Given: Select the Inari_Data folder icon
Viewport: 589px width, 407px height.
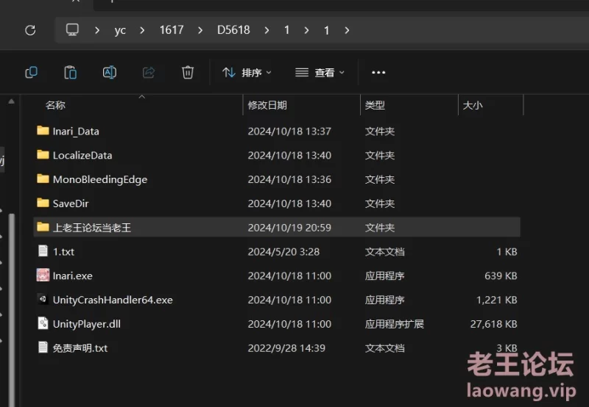Looking at the screenshot, I should 43,131.
